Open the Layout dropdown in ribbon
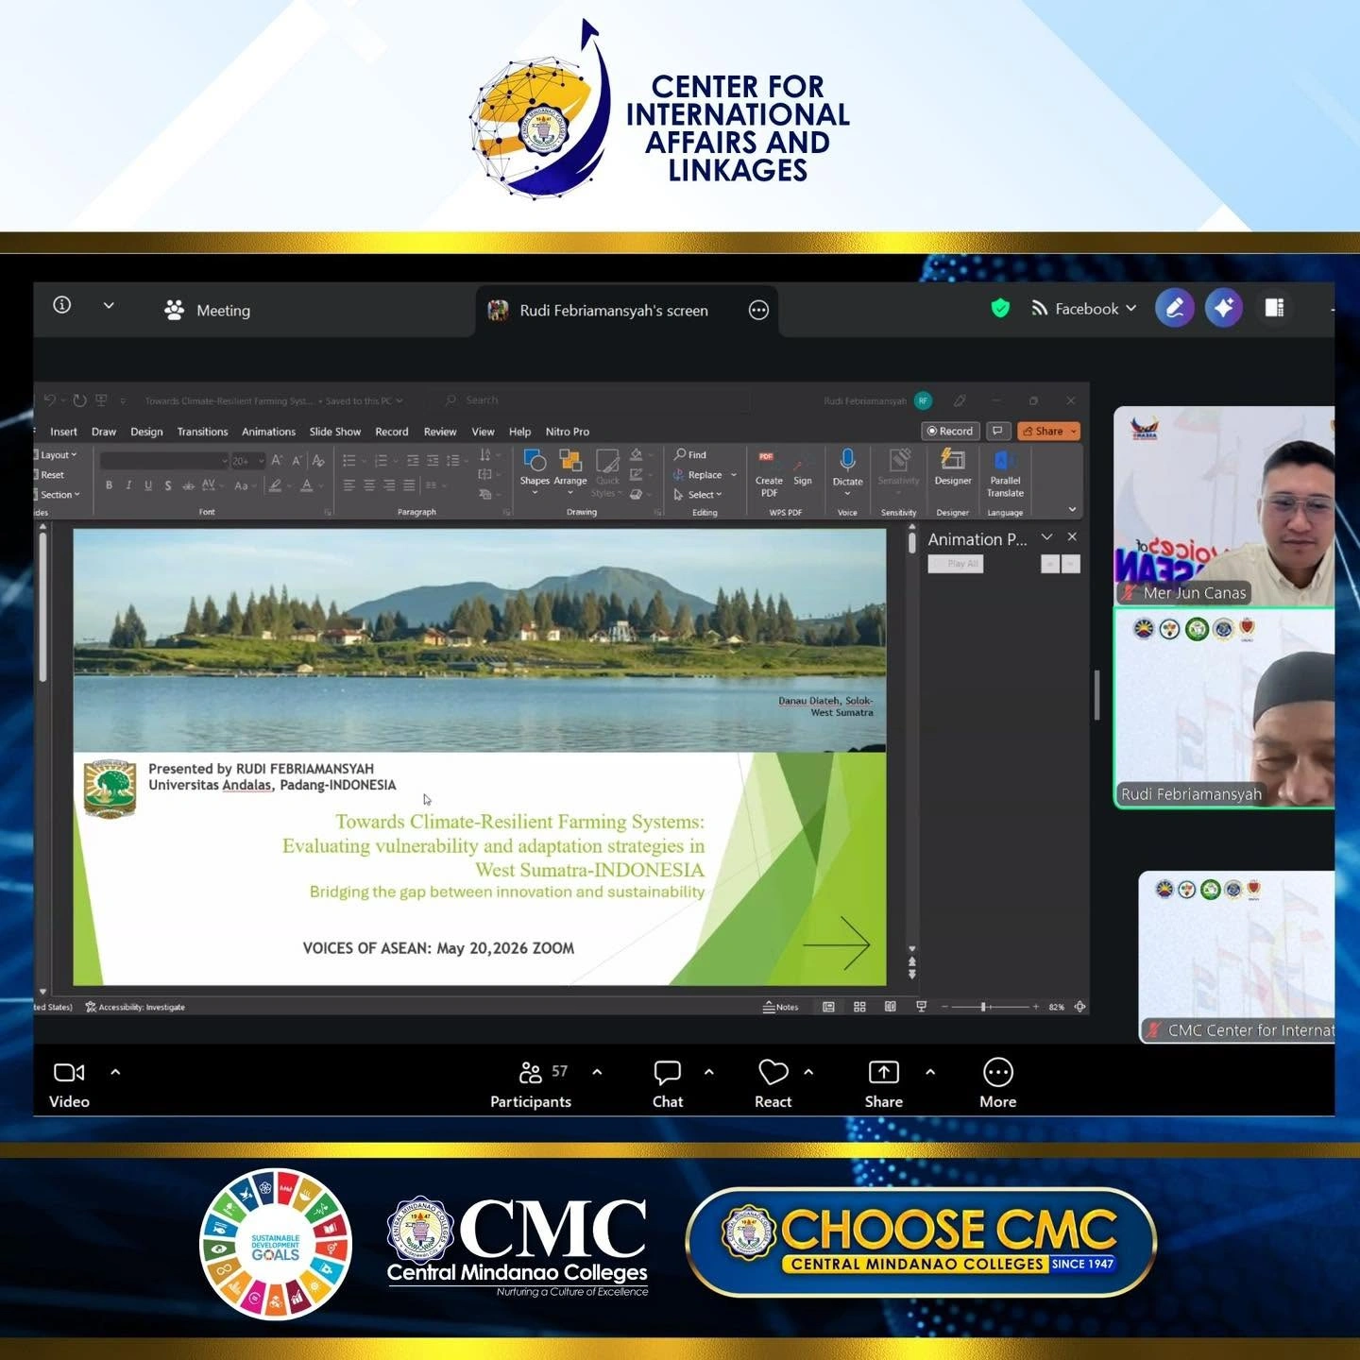This screenshot has width=1360, height=1360. (x=57, y=455)
